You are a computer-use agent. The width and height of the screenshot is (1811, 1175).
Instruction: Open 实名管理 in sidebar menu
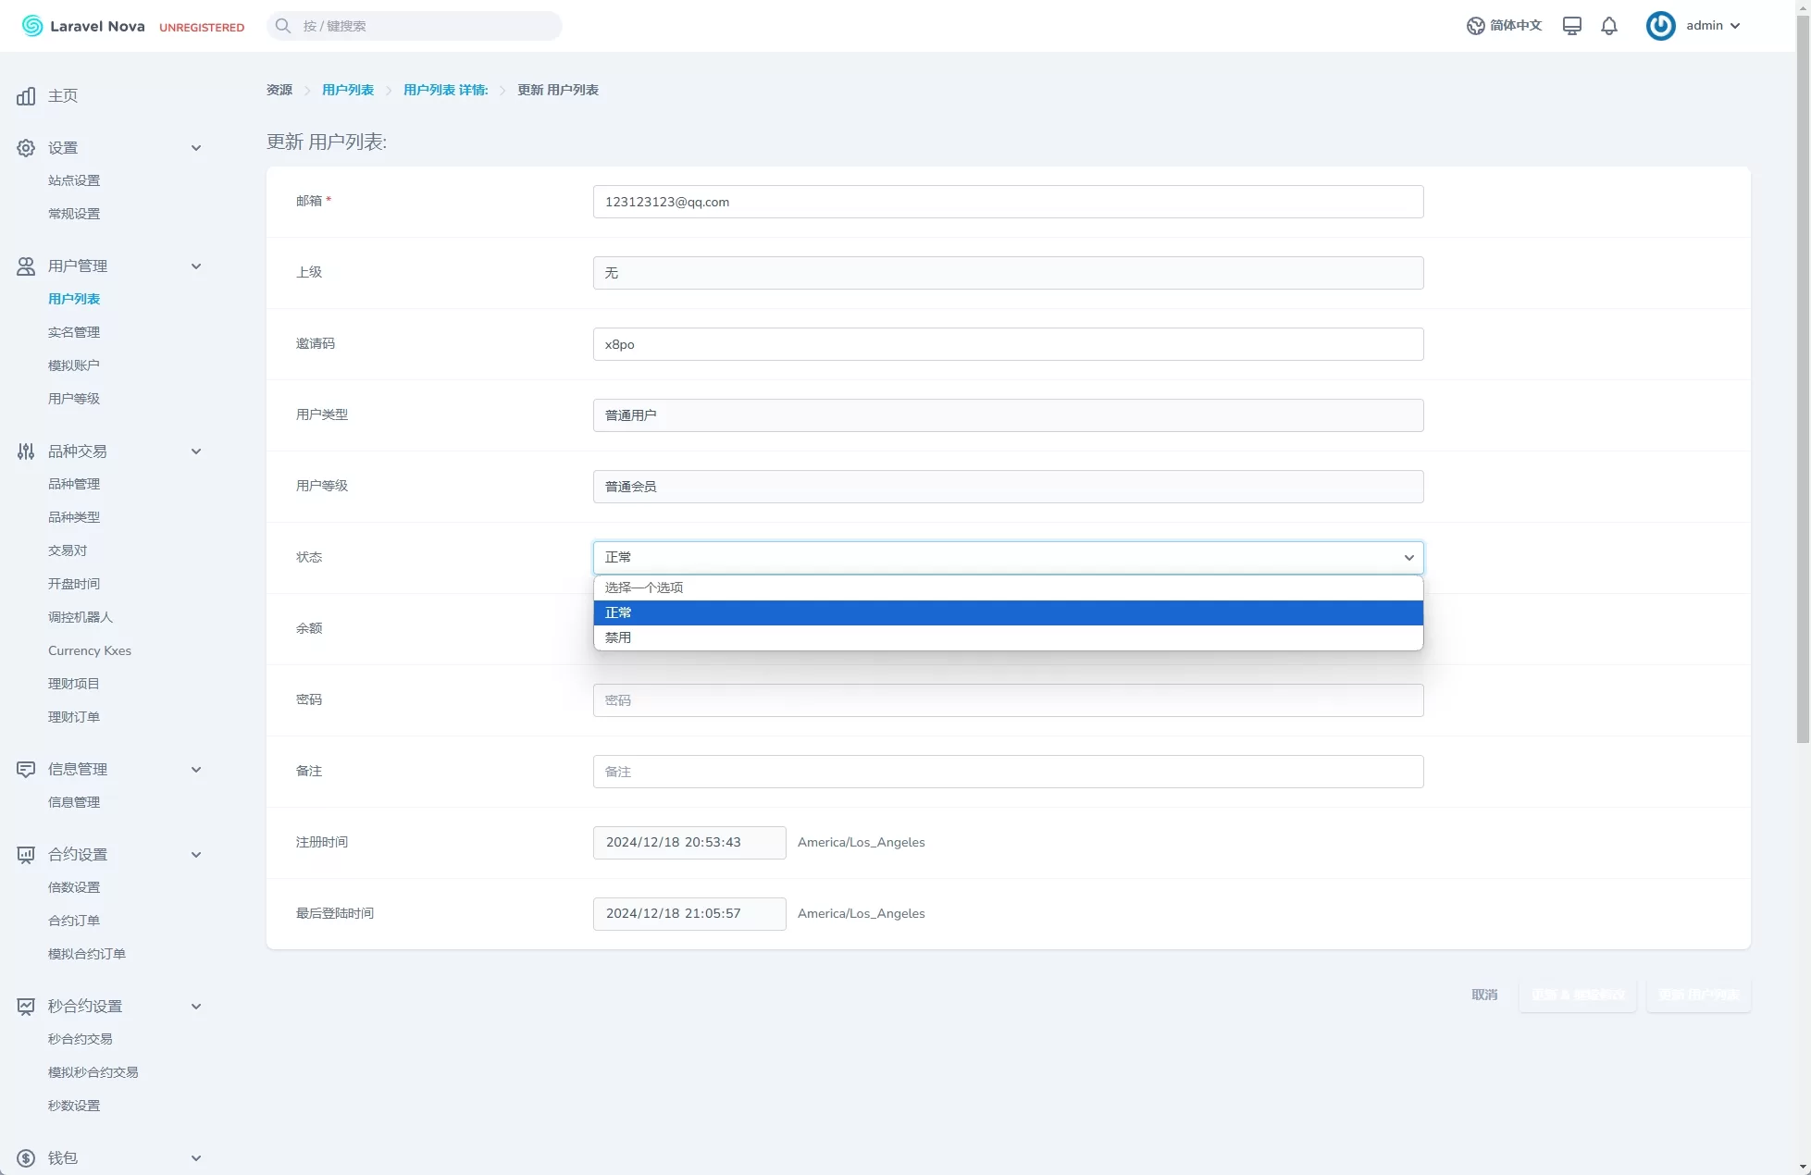74,332
